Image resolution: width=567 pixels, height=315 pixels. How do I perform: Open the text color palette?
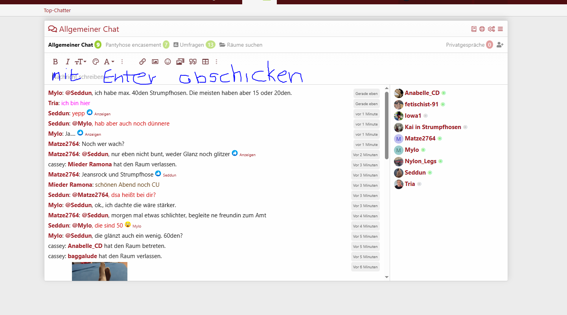click(x=96, y=62)
